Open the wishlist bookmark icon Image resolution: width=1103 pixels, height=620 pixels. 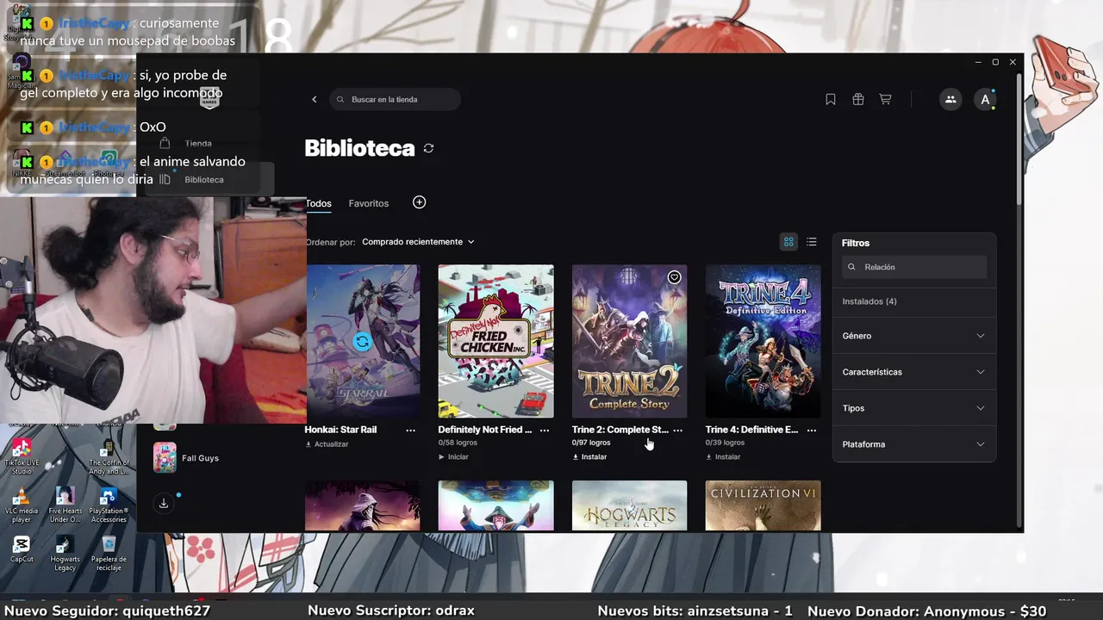tap(831, 100)
